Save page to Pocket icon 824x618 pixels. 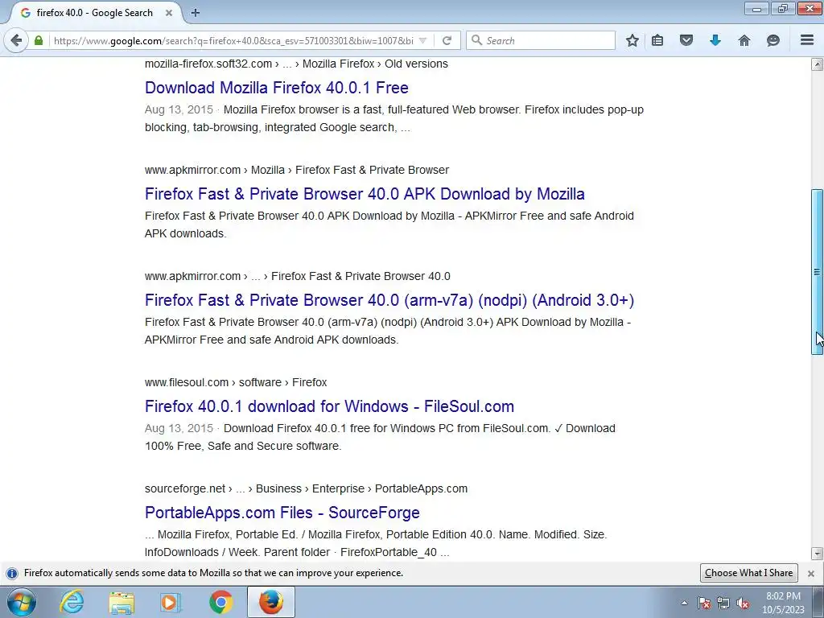click(686, 40)
